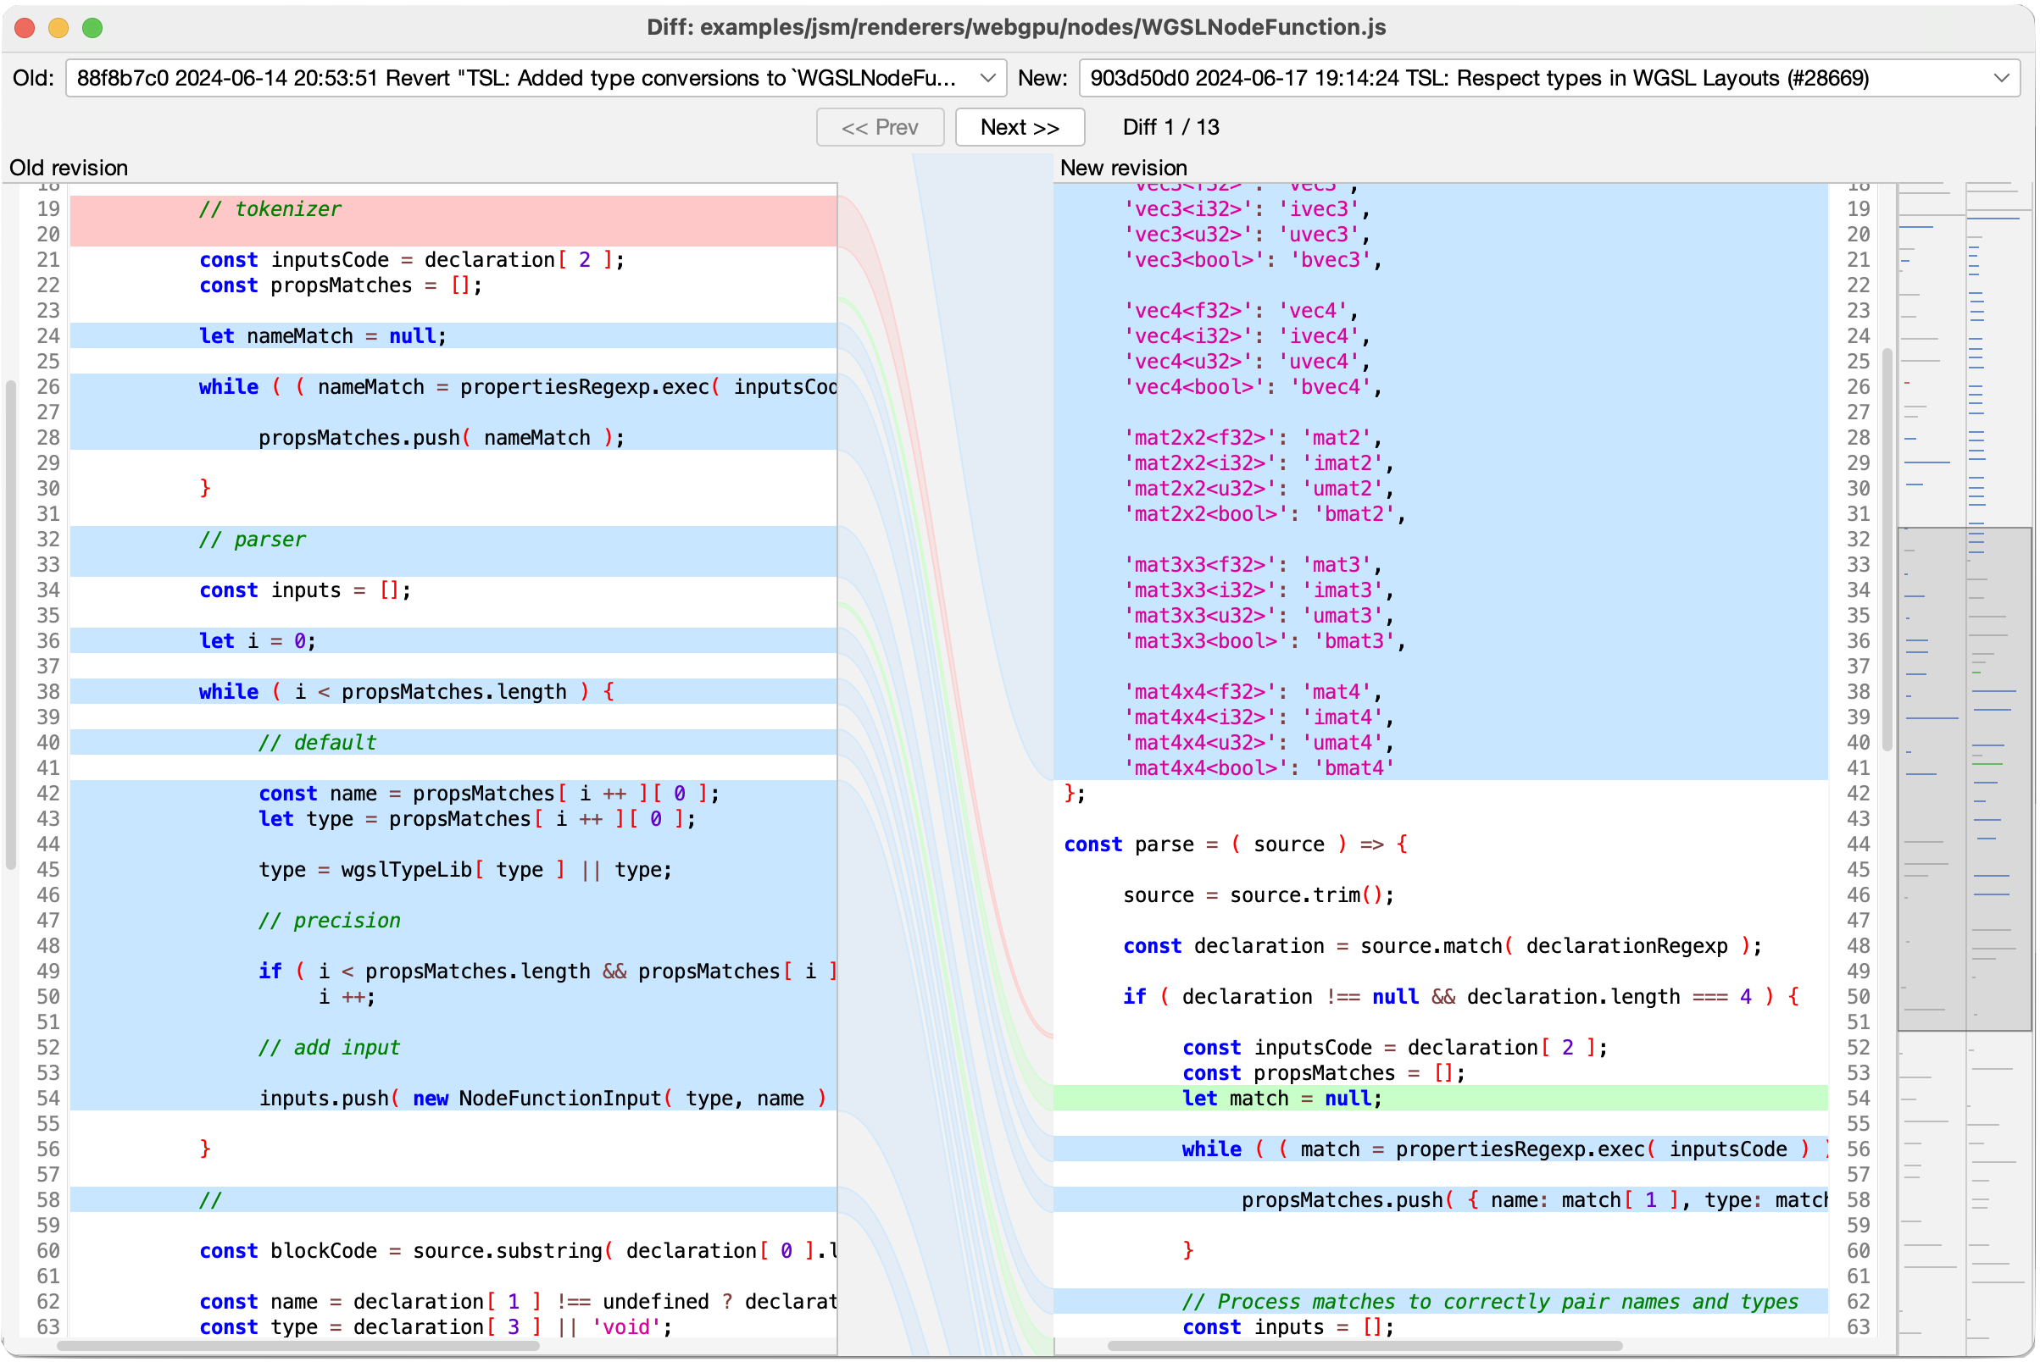Click the Old revision pane header label
The height and width of the screenshot is (1362, 2040).
pyautogui.click(x=69, y=167)
